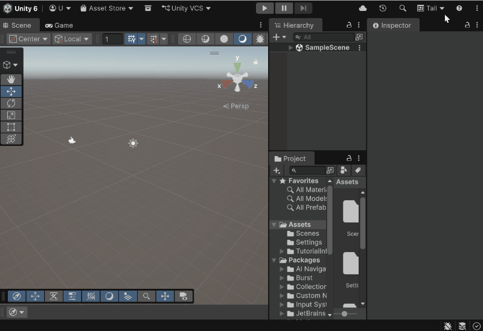Open the Local handle rotation dropdown
This screenshot has height=331, width=483.
[71, 39]
